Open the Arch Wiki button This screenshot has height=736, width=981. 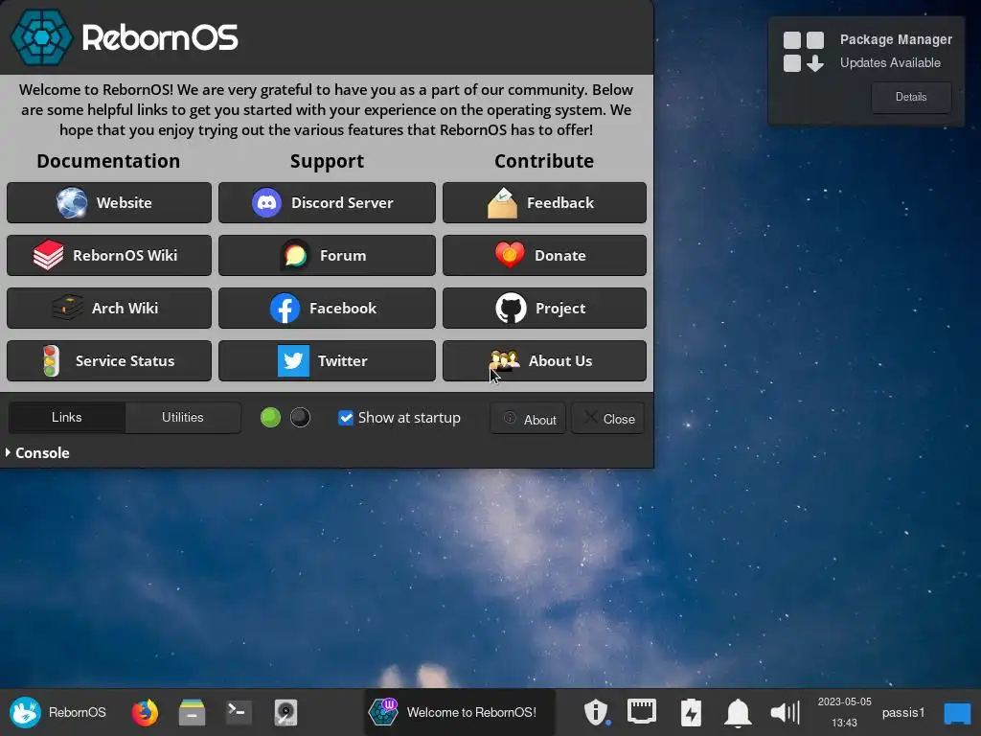[x=109, y=308]
